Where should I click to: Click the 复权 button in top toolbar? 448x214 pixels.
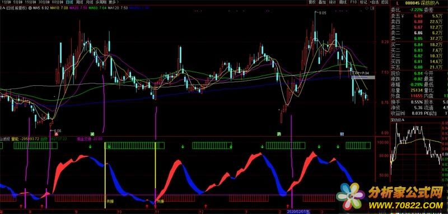[312, 2]
